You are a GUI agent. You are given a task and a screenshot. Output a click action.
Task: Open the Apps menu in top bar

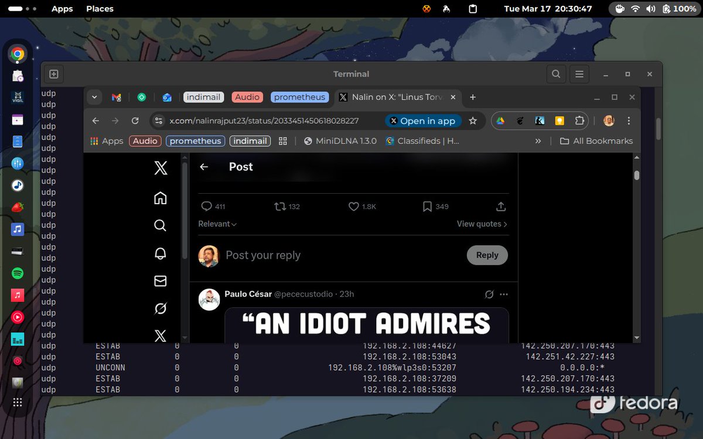click(x=62, y=9)
